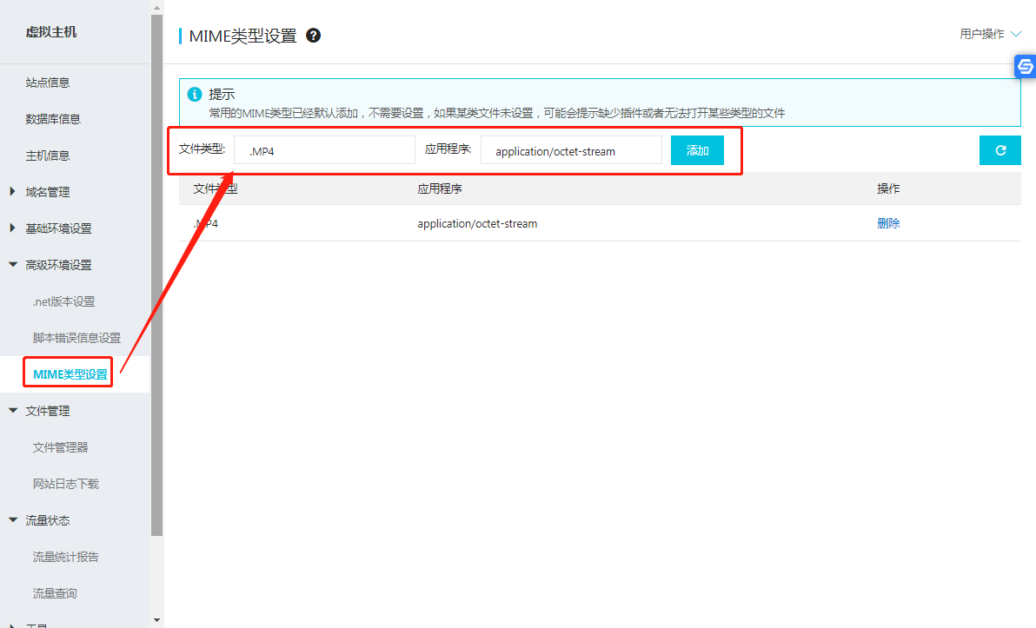Screen dimensions: 1036x628
Task: Open .net版本设置 page
Action: point(63,301)
